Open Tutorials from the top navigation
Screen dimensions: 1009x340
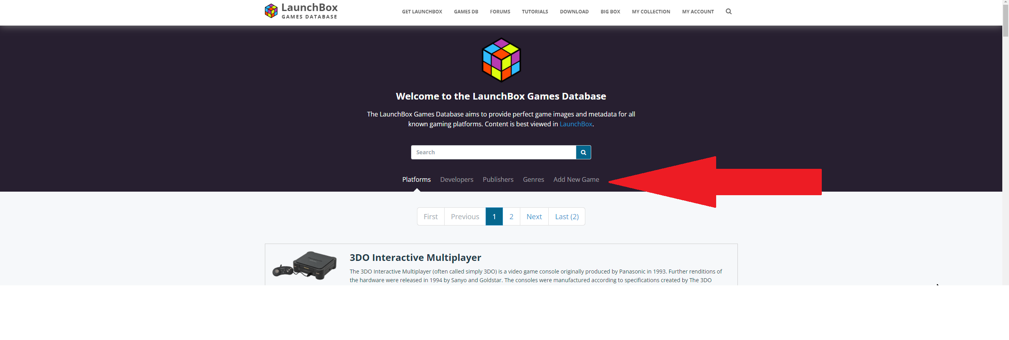coord(535,12)
